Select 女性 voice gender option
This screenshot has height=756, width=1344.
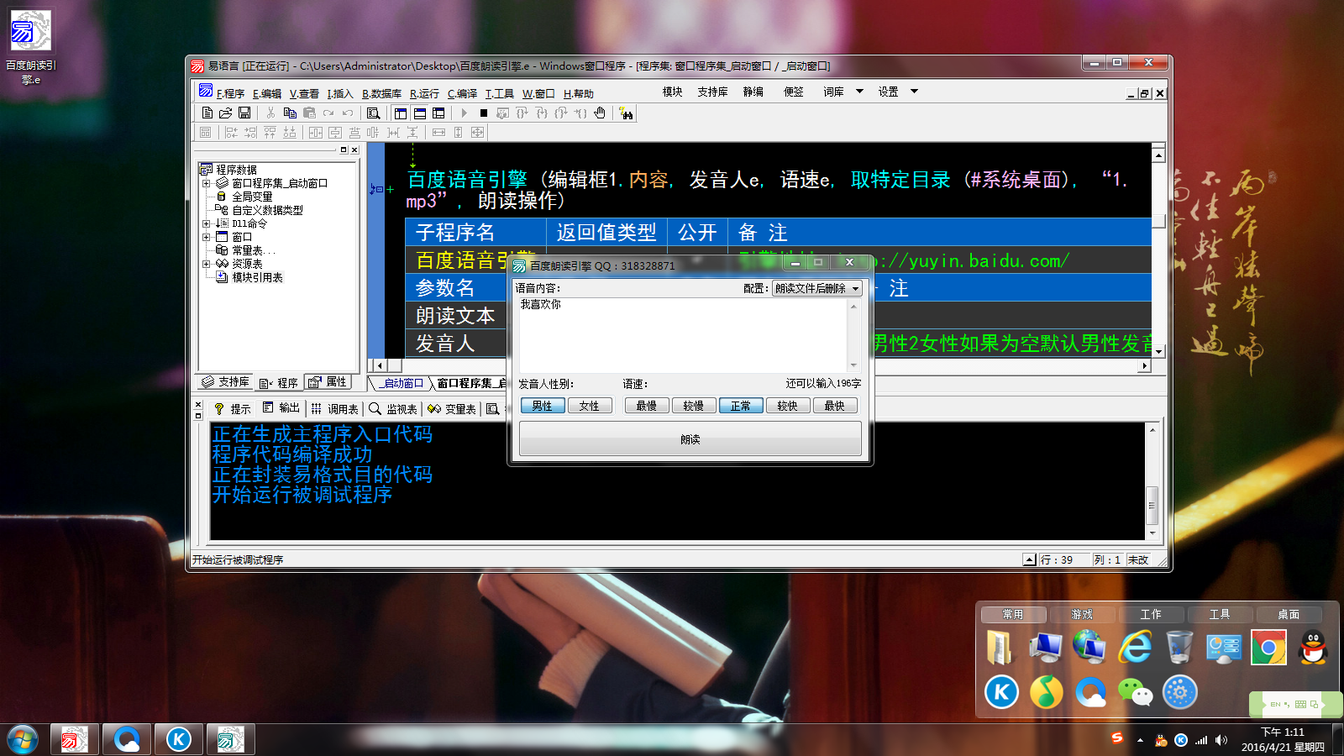(590, 406)
